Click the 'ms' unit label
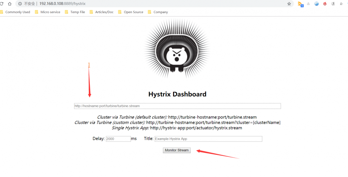 click(x=134, y=139)
